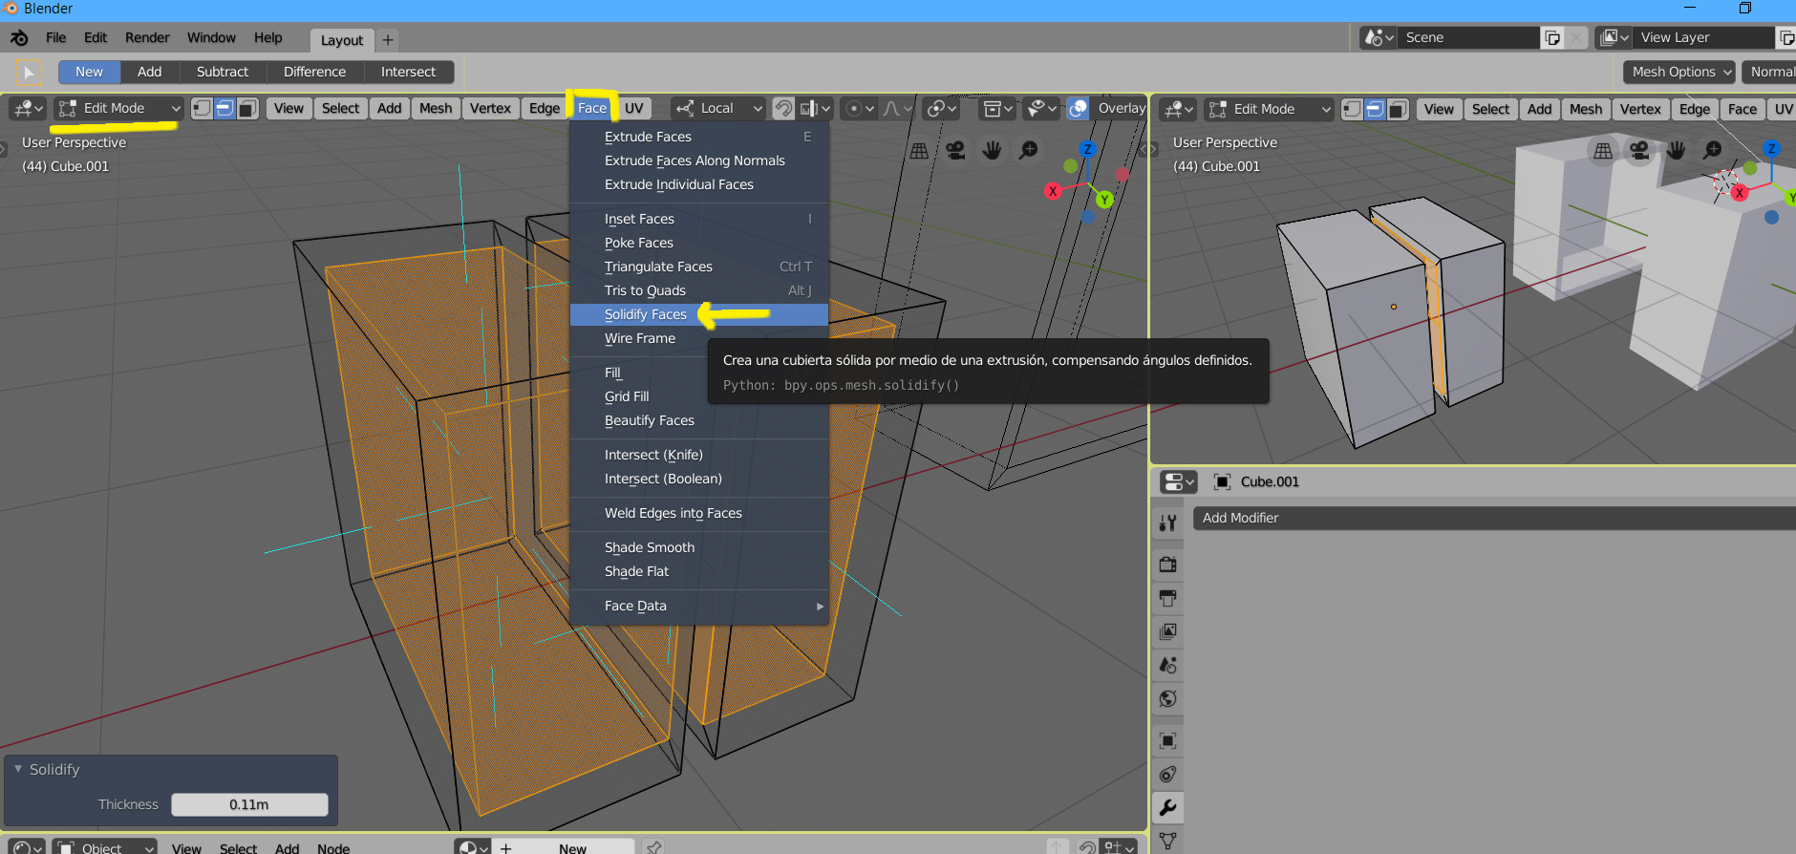Choose Inset Faces from the menu
Viewport: 1796px width, 854px height.
coord(699,219)
